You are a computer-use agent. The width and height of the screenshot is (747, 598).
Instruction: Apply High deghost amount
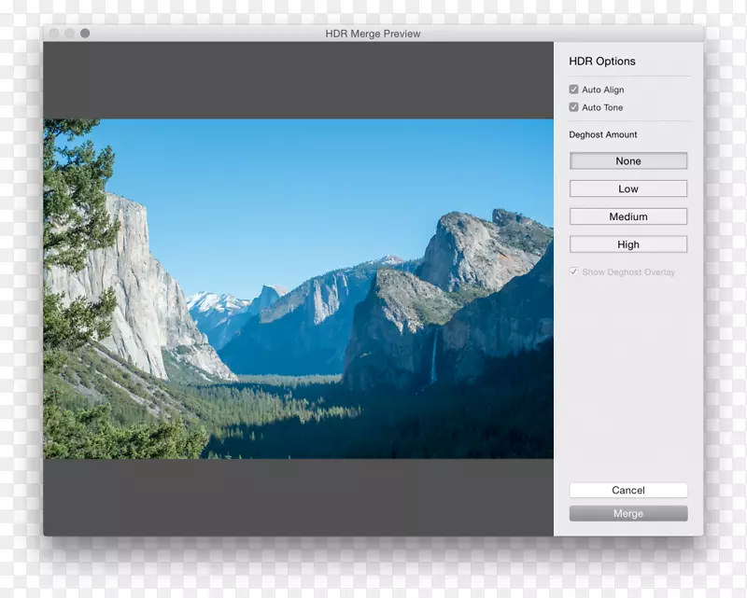pyautogui.click(x=627, y=243)
